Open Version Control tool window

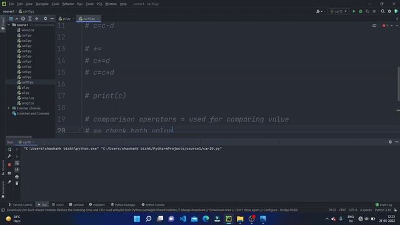21,204
